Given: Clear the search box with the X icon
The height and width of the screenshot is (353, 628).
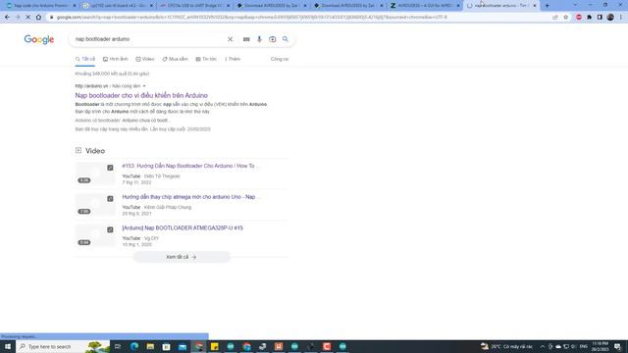Looking at the screenshot, I should tap(230, 39).
